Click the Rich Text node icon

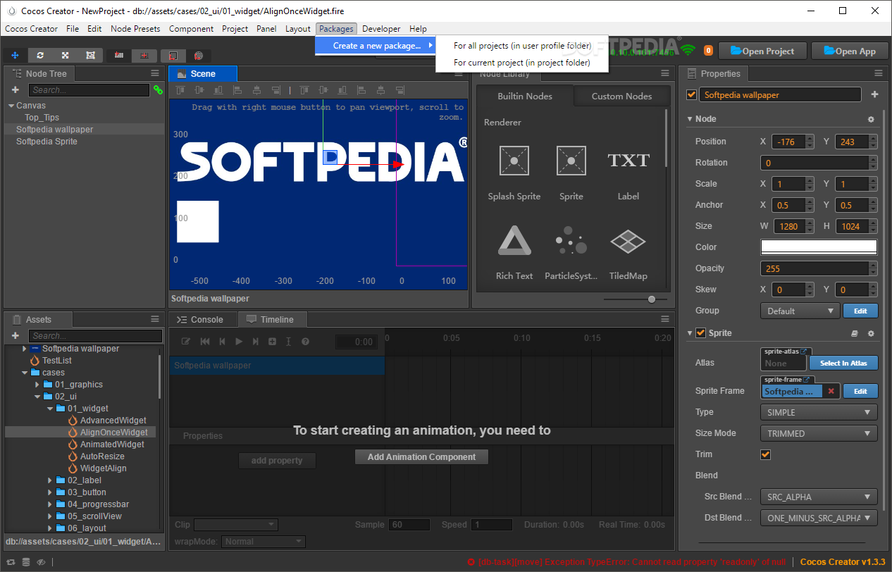514,240
